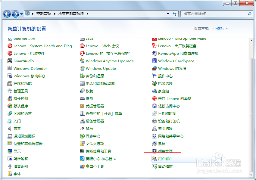Open the 网络和共享中心 icon

[155, 136]
